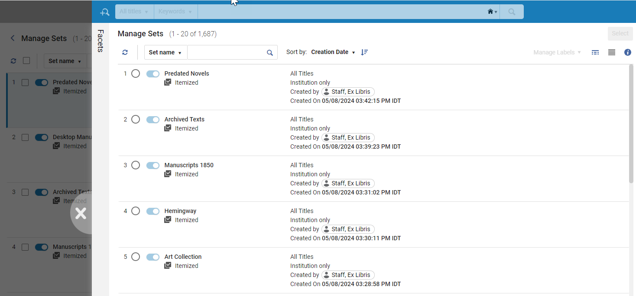Image resolution: width=636 pixels, height=296 pixels.
Task: Click the persistent search person icon
Action: [104, 12]
